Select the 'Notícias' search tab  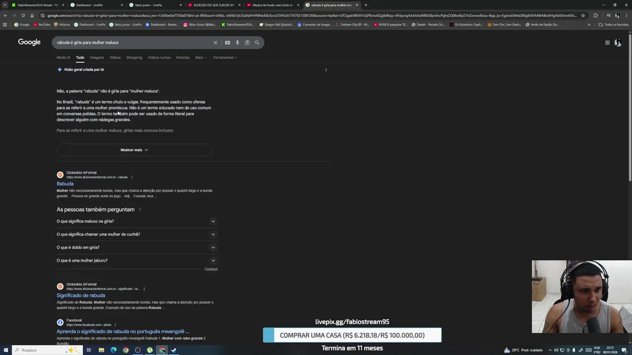(x=183, y=57)
